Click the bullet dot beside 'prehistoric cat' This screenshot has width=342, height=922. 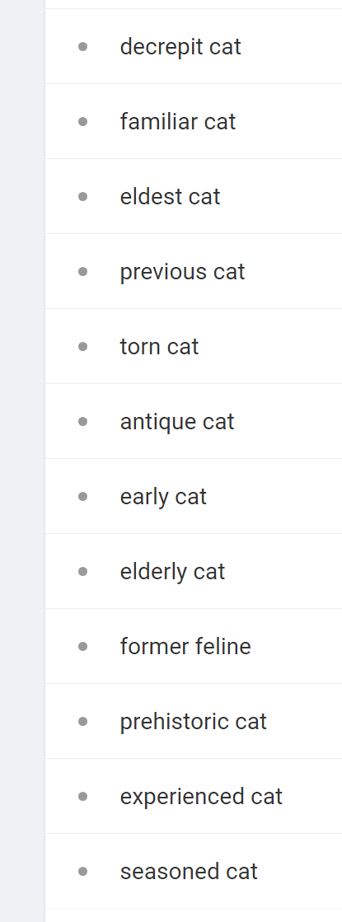pyautogui.click(x=83, y=721)
